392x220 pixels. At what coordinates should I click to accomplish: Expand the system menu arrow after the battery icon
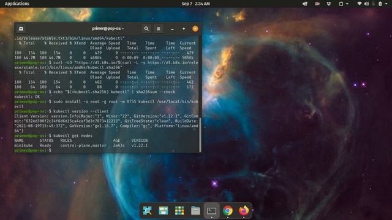point(386,4)
